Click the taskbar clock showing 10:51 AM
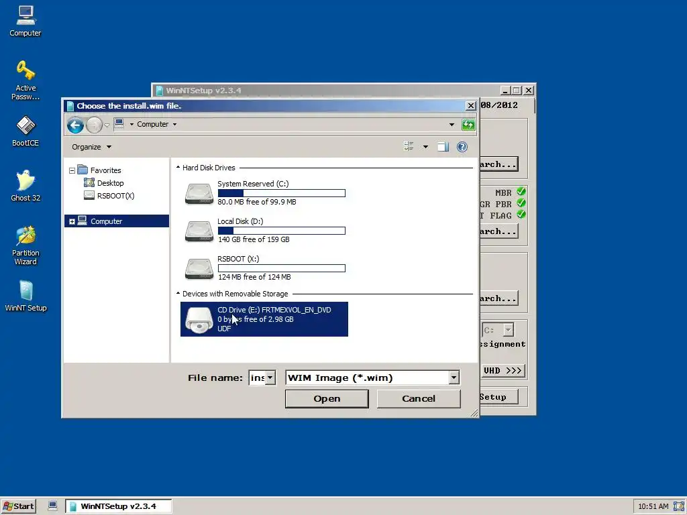687x515 pixels. 653,506
